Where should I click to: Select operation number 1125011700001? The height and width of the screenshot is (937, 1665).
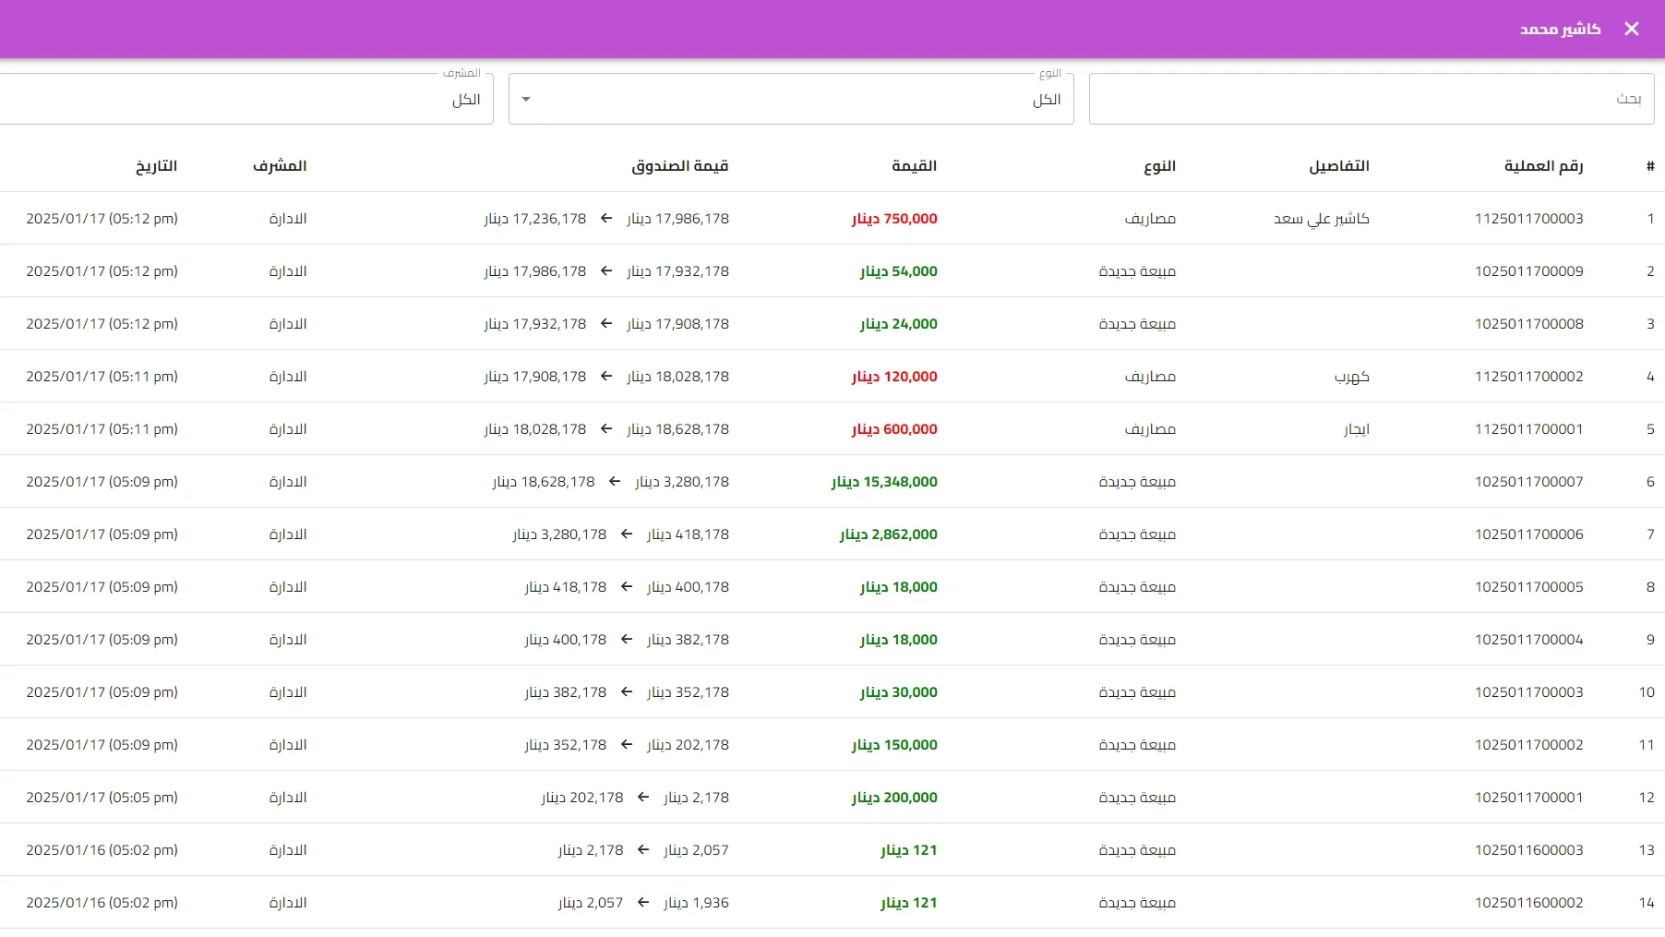pos(1528,429)
